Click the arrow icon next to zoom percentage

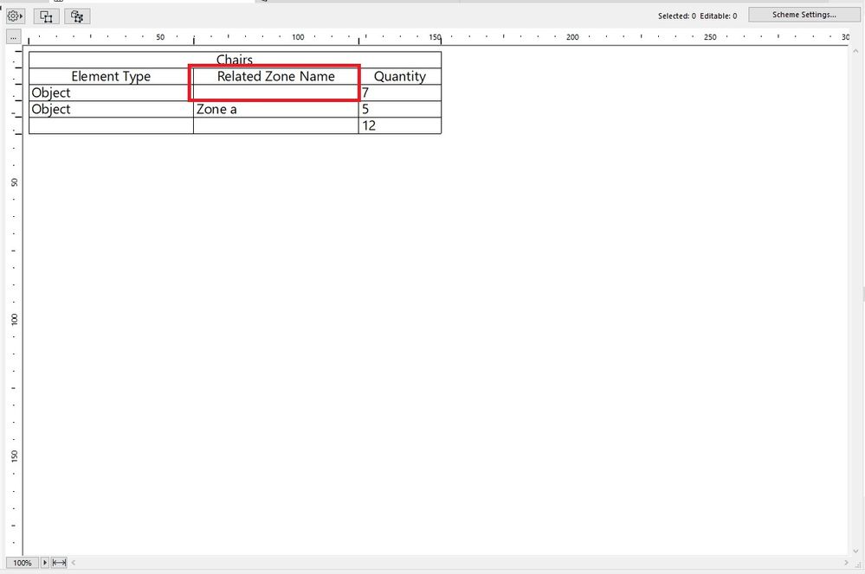[x=44, y=562]
